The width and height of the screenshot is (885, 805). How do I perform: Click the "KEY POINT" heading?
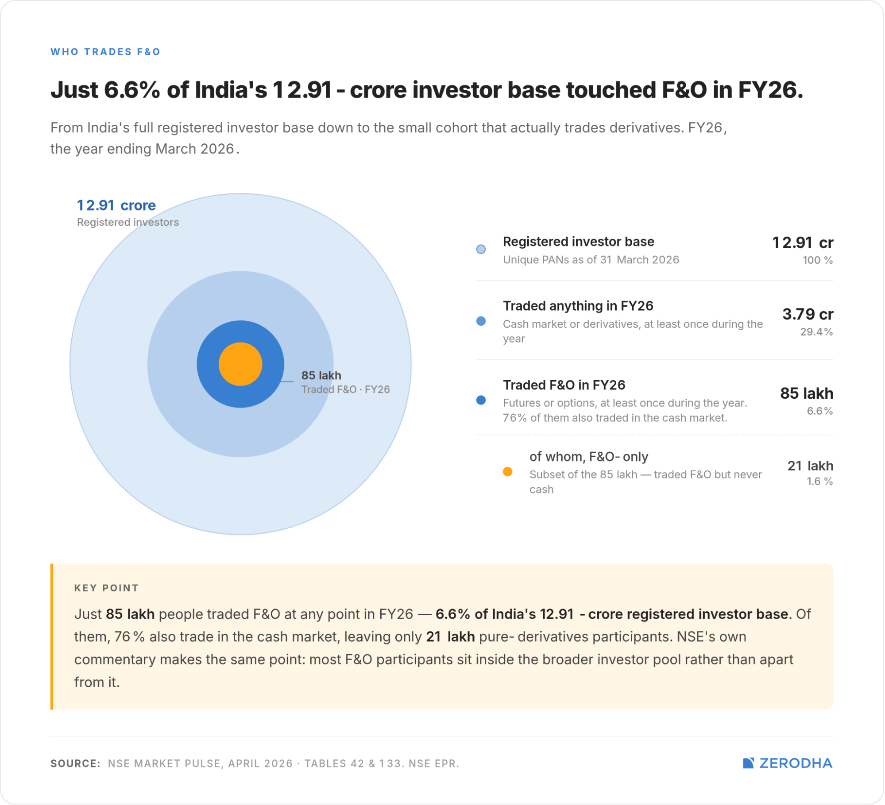coord(106,588)
